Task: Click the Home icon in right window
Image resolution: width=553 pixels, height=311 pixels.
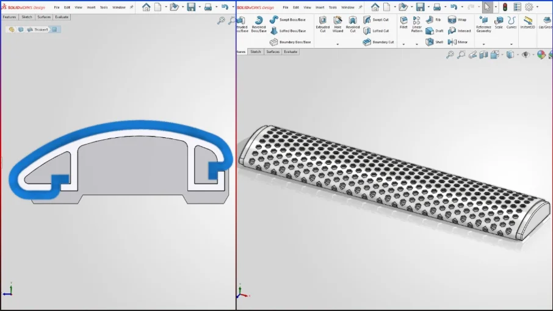Action: (375, 7)
